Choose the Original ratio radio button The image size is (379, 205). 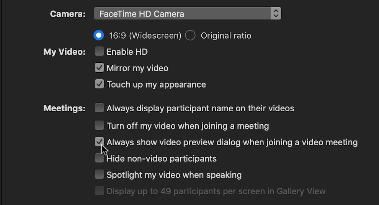[190, 36]
